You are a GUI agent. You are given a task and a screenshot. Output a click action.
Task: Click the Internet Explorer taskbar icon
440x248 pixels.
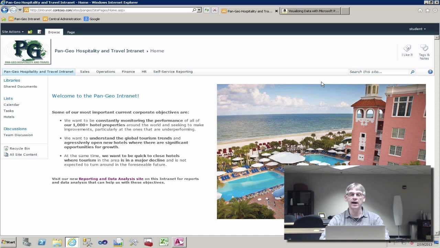[72, 242]
